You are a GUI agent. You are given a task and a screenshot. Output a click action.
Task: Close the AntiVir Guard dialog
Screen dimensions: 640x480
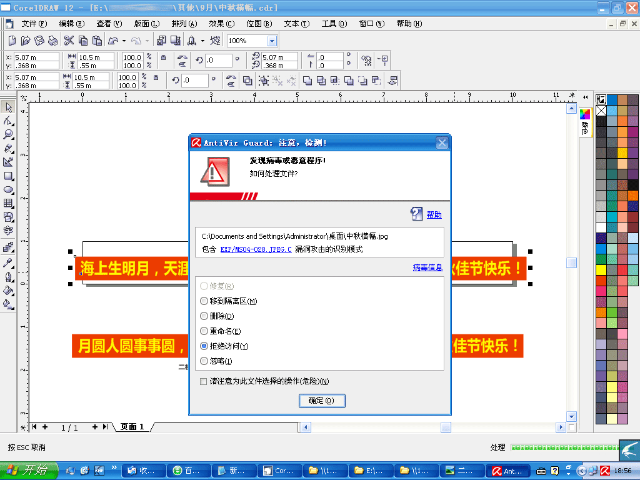[x=442, y=143]
